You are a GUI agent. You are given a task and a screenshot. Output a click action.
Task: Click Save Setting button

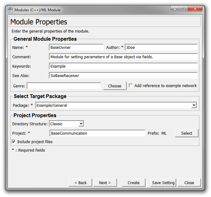(x=163, y=183)
